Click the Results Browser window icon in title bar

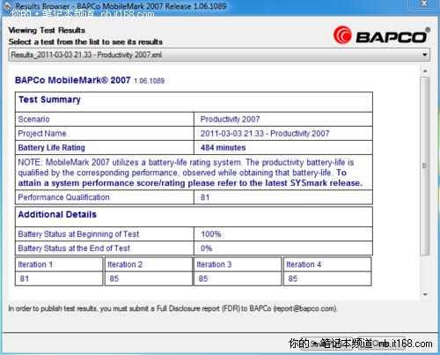click(7, 6)
